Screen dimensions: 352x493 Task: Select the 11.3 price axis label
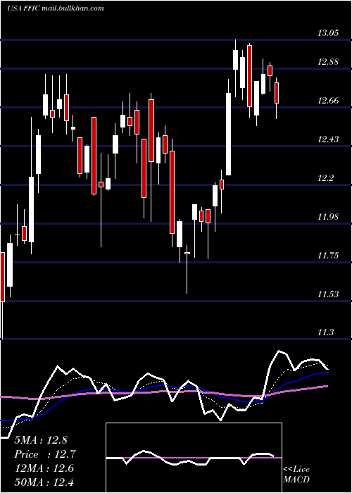pyautogui.click(x=325, y=332)
